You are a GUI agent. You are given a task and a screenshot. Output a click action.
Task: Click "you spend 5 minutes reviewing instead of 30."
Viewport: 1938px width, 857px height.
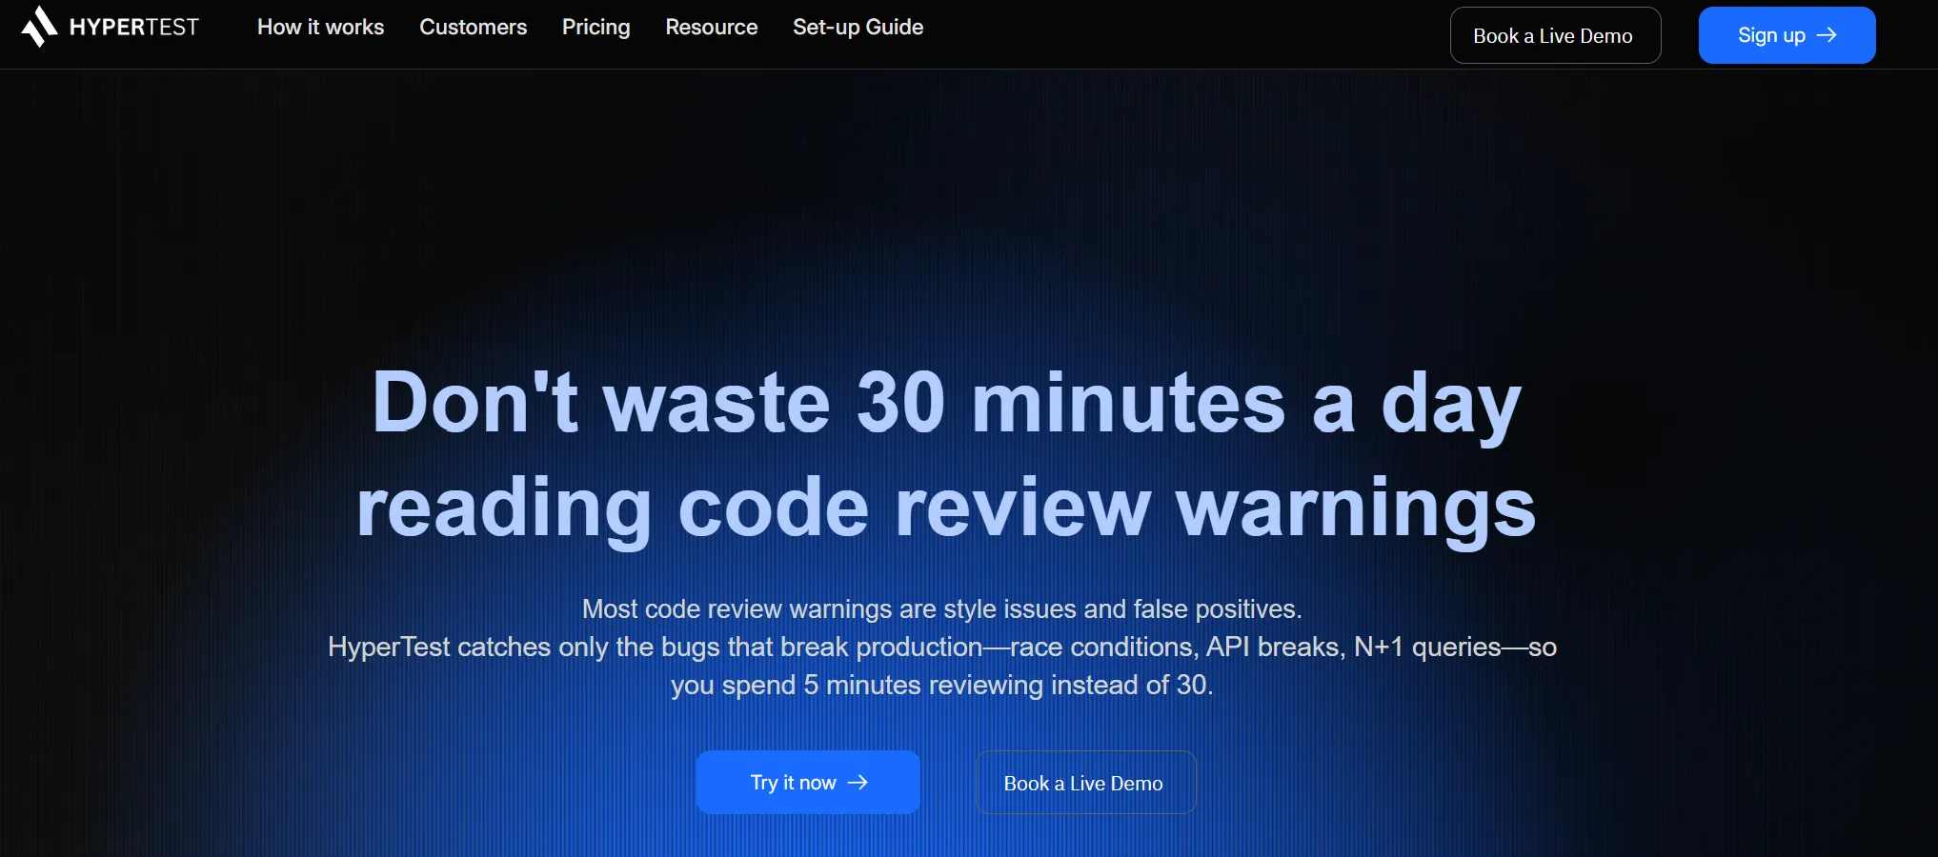941,685
